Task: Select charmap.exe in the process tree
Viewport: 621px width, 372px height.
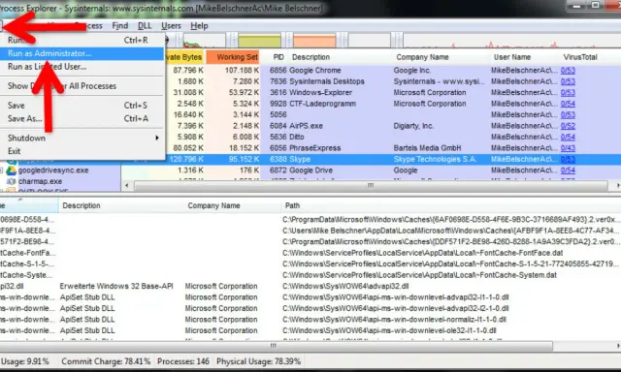Action: pyautogui.click(x=40, y=181)
